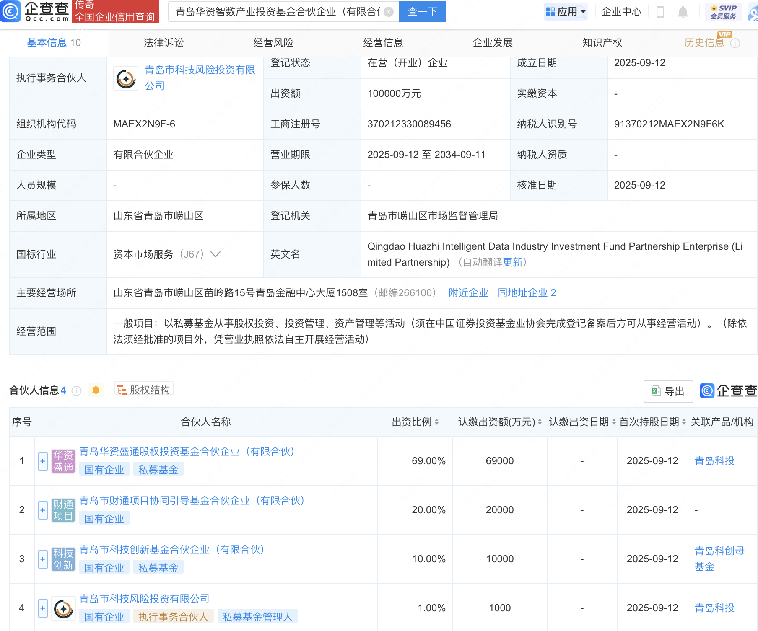Open the notifications bell in the header
The height and width of the screenshot is (631, 758).
(x=683, y=12)
